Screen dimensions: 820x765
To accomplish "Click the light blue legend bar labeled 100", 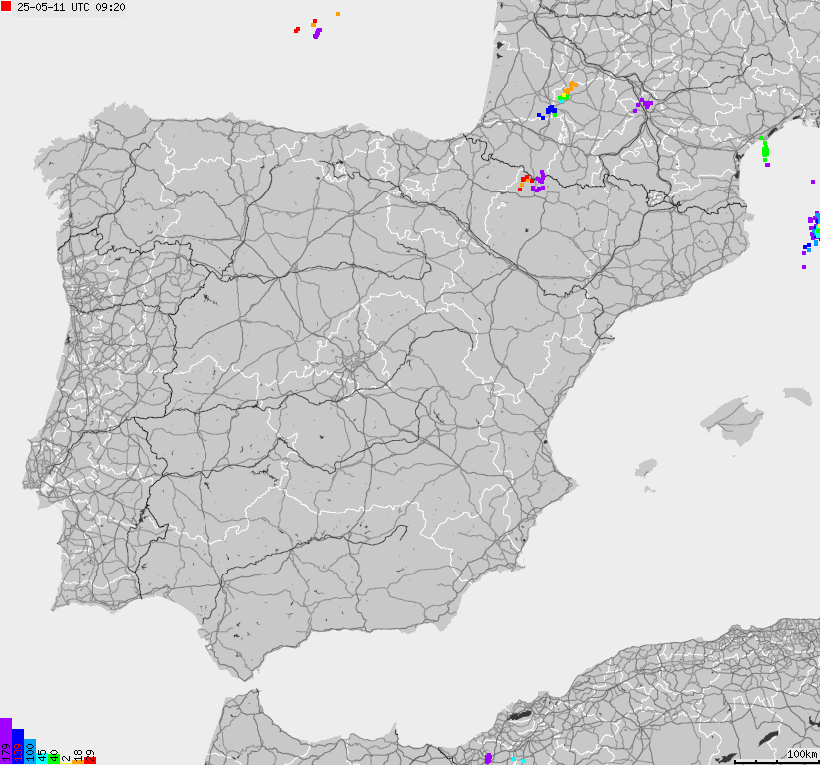I will [x=30, y=751].
